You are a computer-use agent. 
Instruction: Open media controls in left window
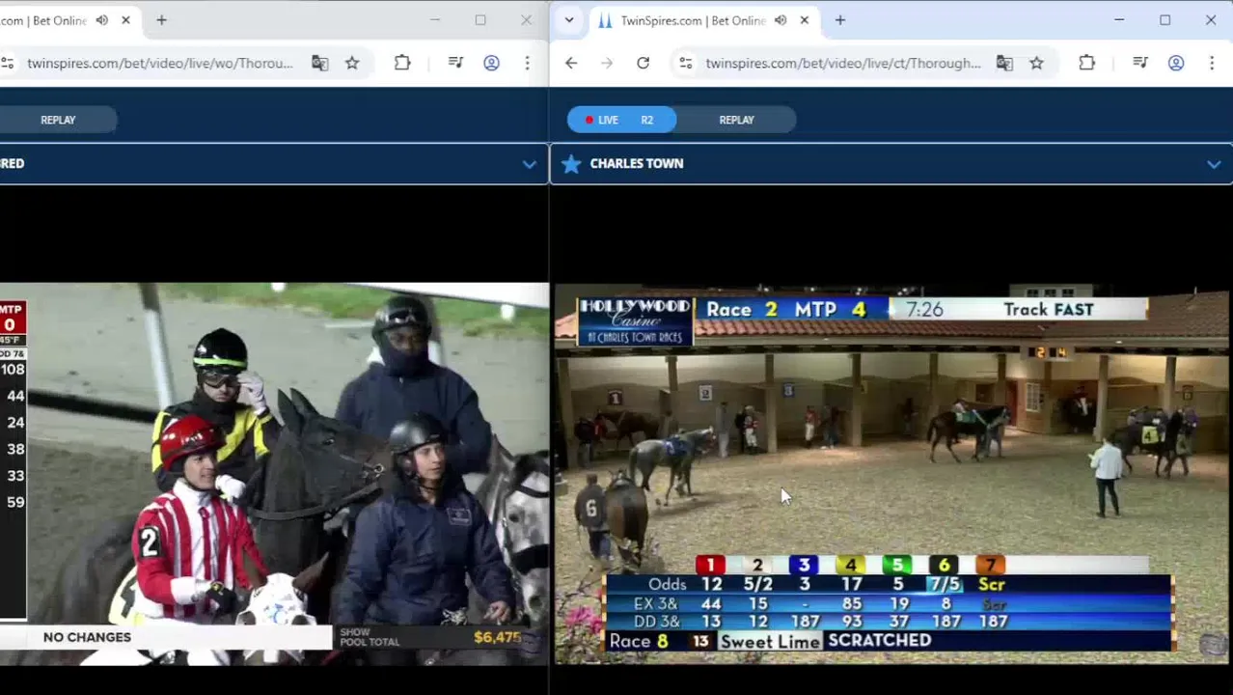(455, 63)
